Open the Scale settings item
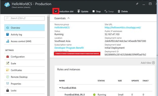Screen dimensions: 158x96 click(25, 63)
